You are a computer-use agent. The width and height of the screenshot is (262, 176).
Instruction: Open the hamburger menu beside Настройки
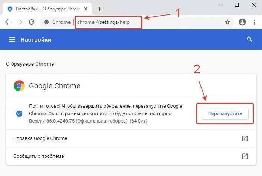pos(12,39)
